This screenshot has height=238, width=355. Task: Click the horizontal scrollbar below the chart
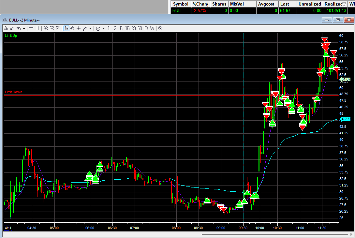[274, 234]
